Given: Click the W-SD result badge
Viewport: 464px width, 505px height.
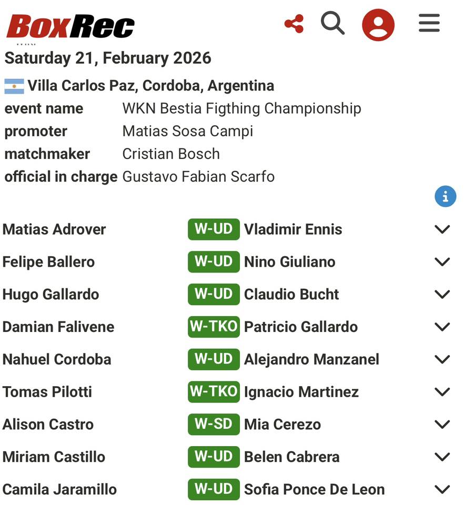Looking at the screenshot, I should tap(214, 425).
